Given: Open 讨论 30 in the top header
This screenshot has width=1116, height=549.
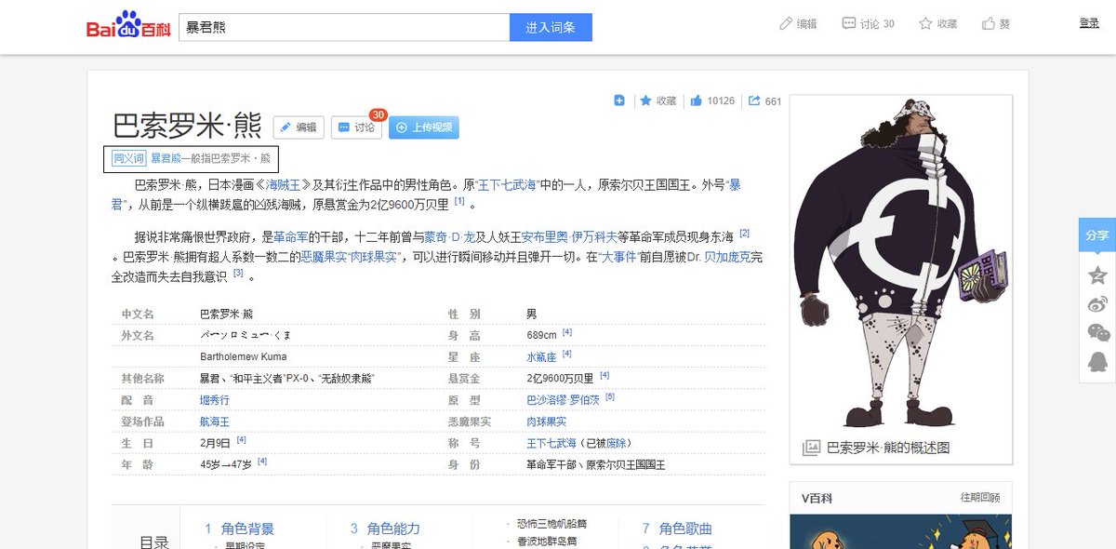Looking at the screenshot, I should [868, 23].
